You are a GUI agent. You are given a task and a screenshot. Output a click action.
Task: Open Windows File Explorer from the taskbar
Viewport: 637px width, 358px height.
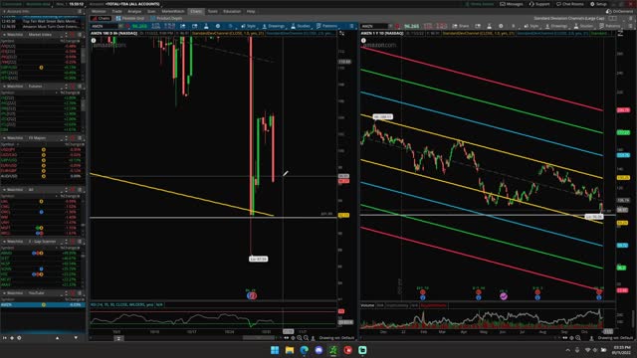tap(290, 350)
